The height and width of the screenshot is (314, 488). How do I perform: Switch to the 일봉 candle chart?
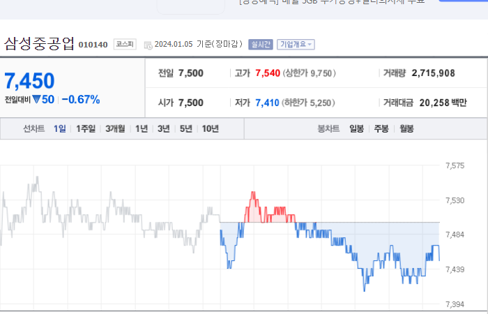pyautogui.click(x=356, y=128)
